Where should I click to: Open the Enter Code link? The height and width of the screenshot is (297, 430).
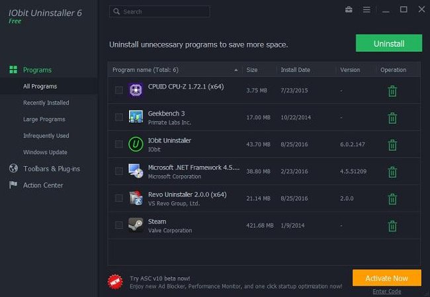pyautogui.click(x=387, y=292)
